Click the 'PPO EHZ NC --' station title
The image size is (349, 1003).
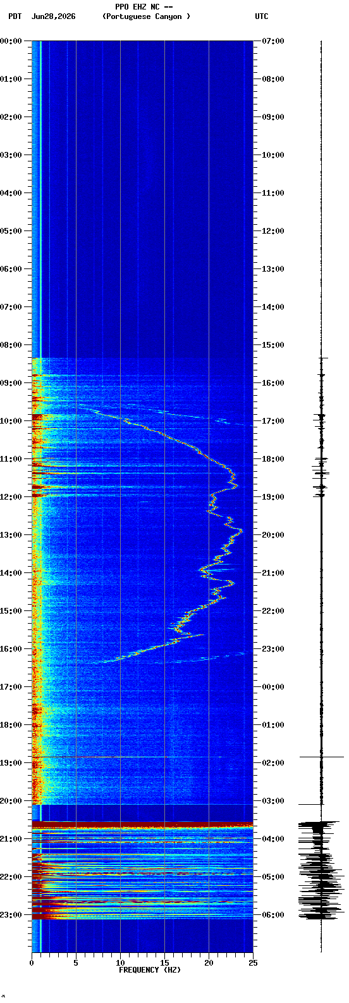click(144, 7)
